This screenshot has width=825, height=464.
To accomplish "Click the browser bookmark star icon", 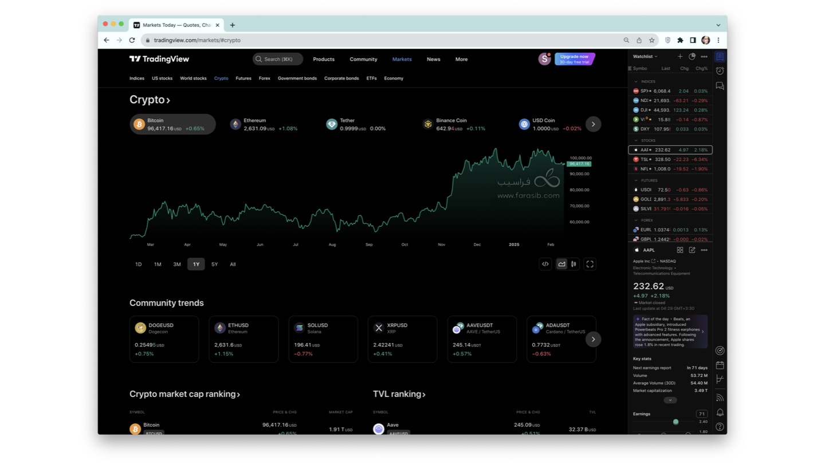I will [652, 40].
